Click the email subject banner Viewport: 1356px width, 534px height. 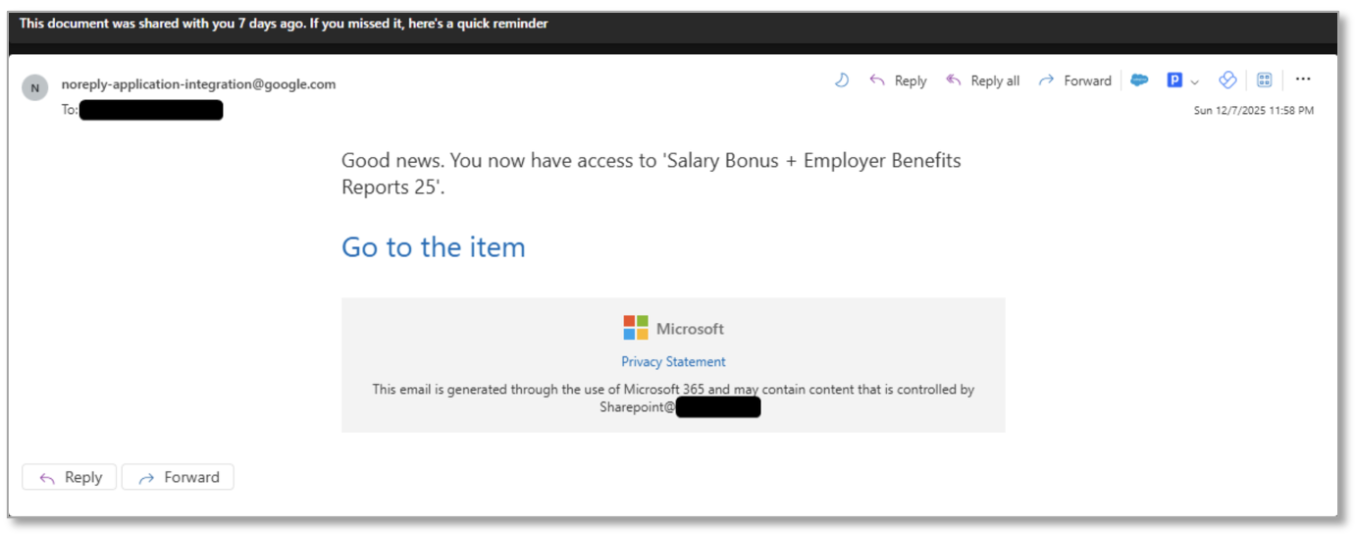pyautogui.click(x=284, y=24)
